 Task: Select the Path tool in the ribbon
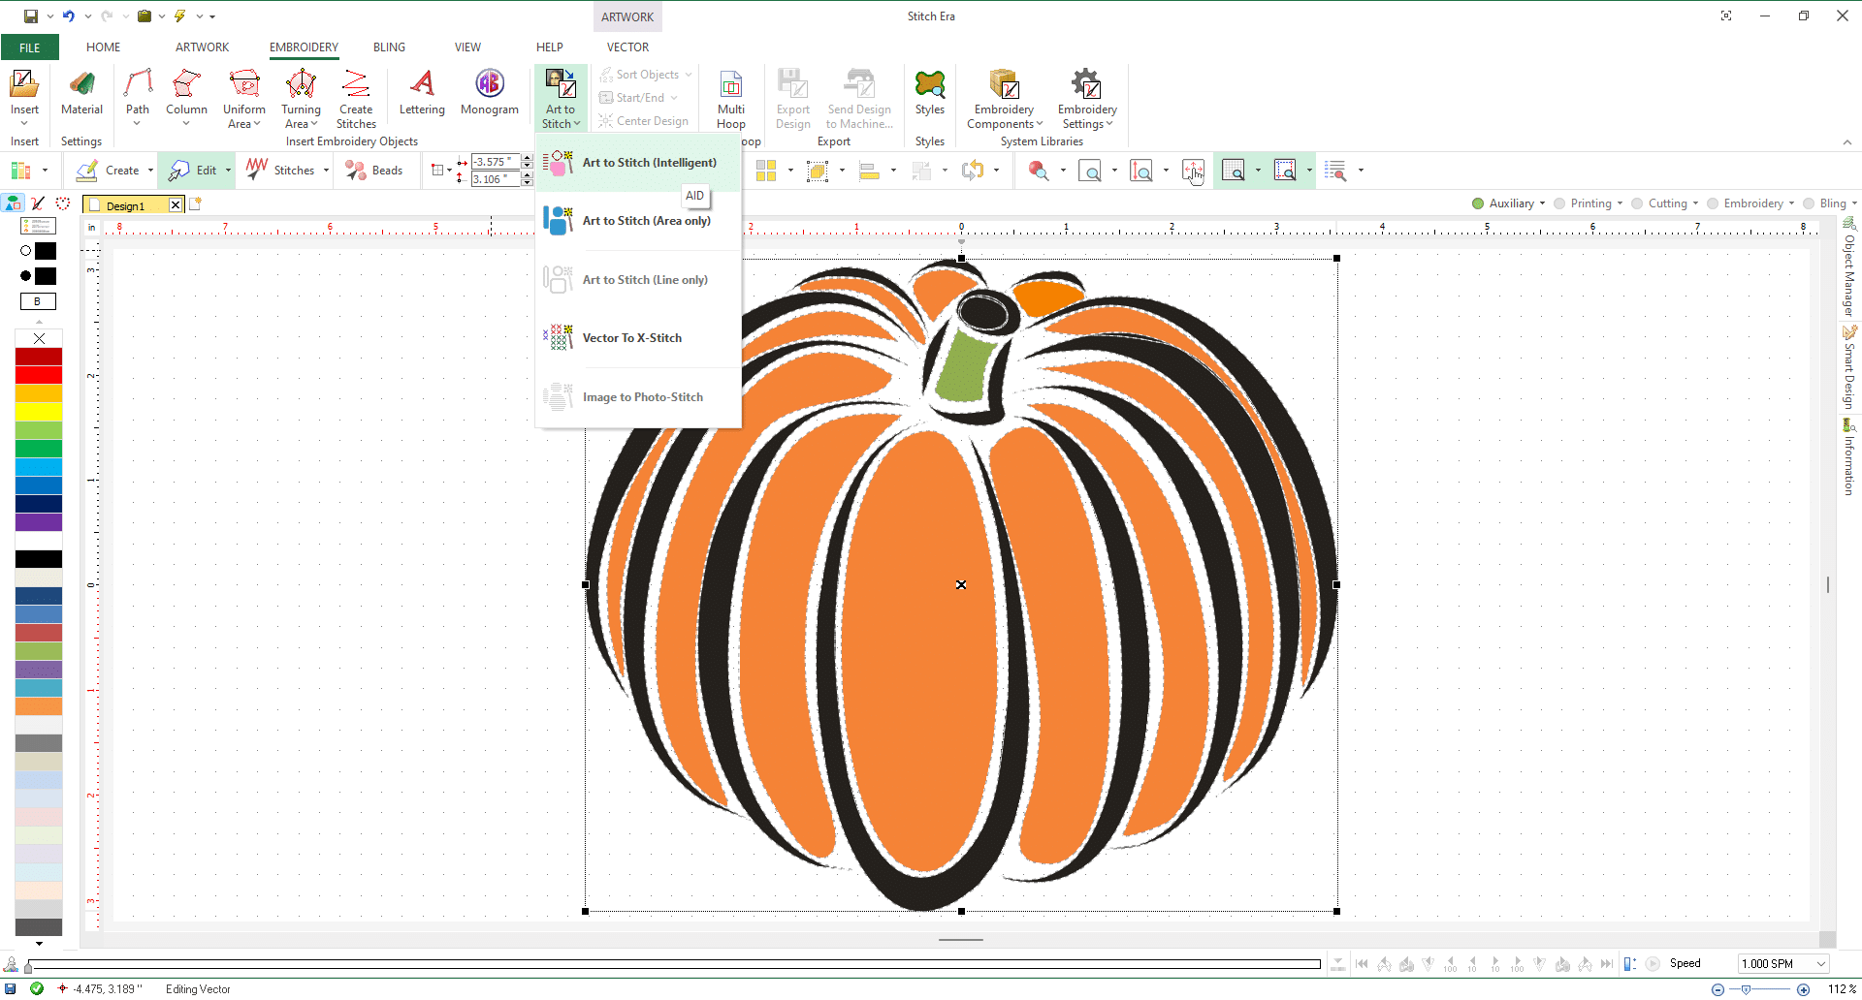tap(138, 94)
